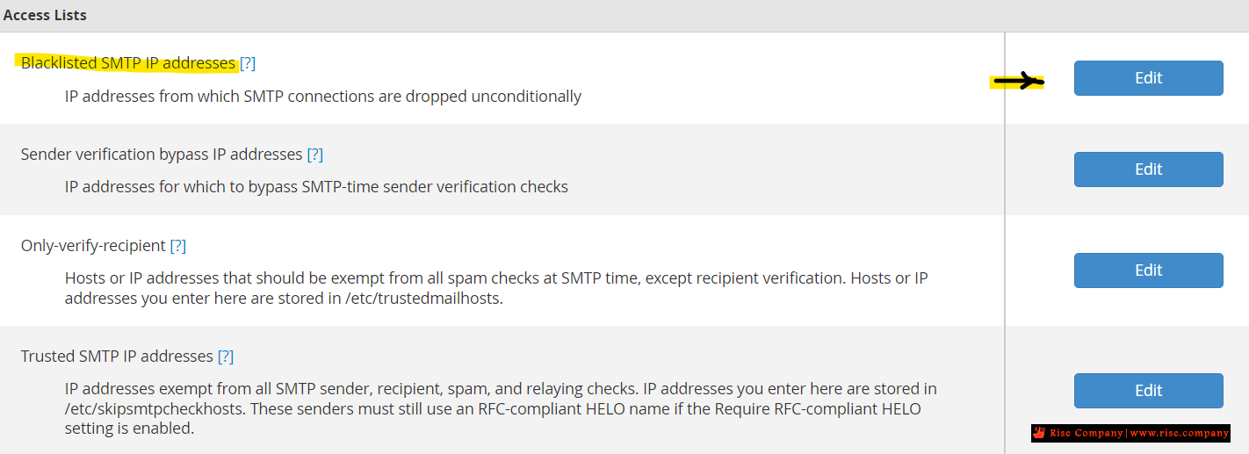Click description mentioning /etc/skipsmtpcheckhosts
Screen dimensions: 1249x454
501,408
